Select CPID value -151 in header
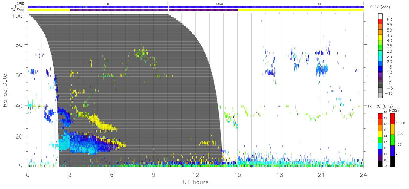The width and height of the screenshot is (409, 189). [x=317, y=4]
